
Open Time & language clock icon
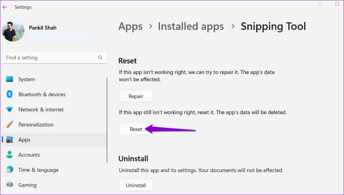(9, 170)
